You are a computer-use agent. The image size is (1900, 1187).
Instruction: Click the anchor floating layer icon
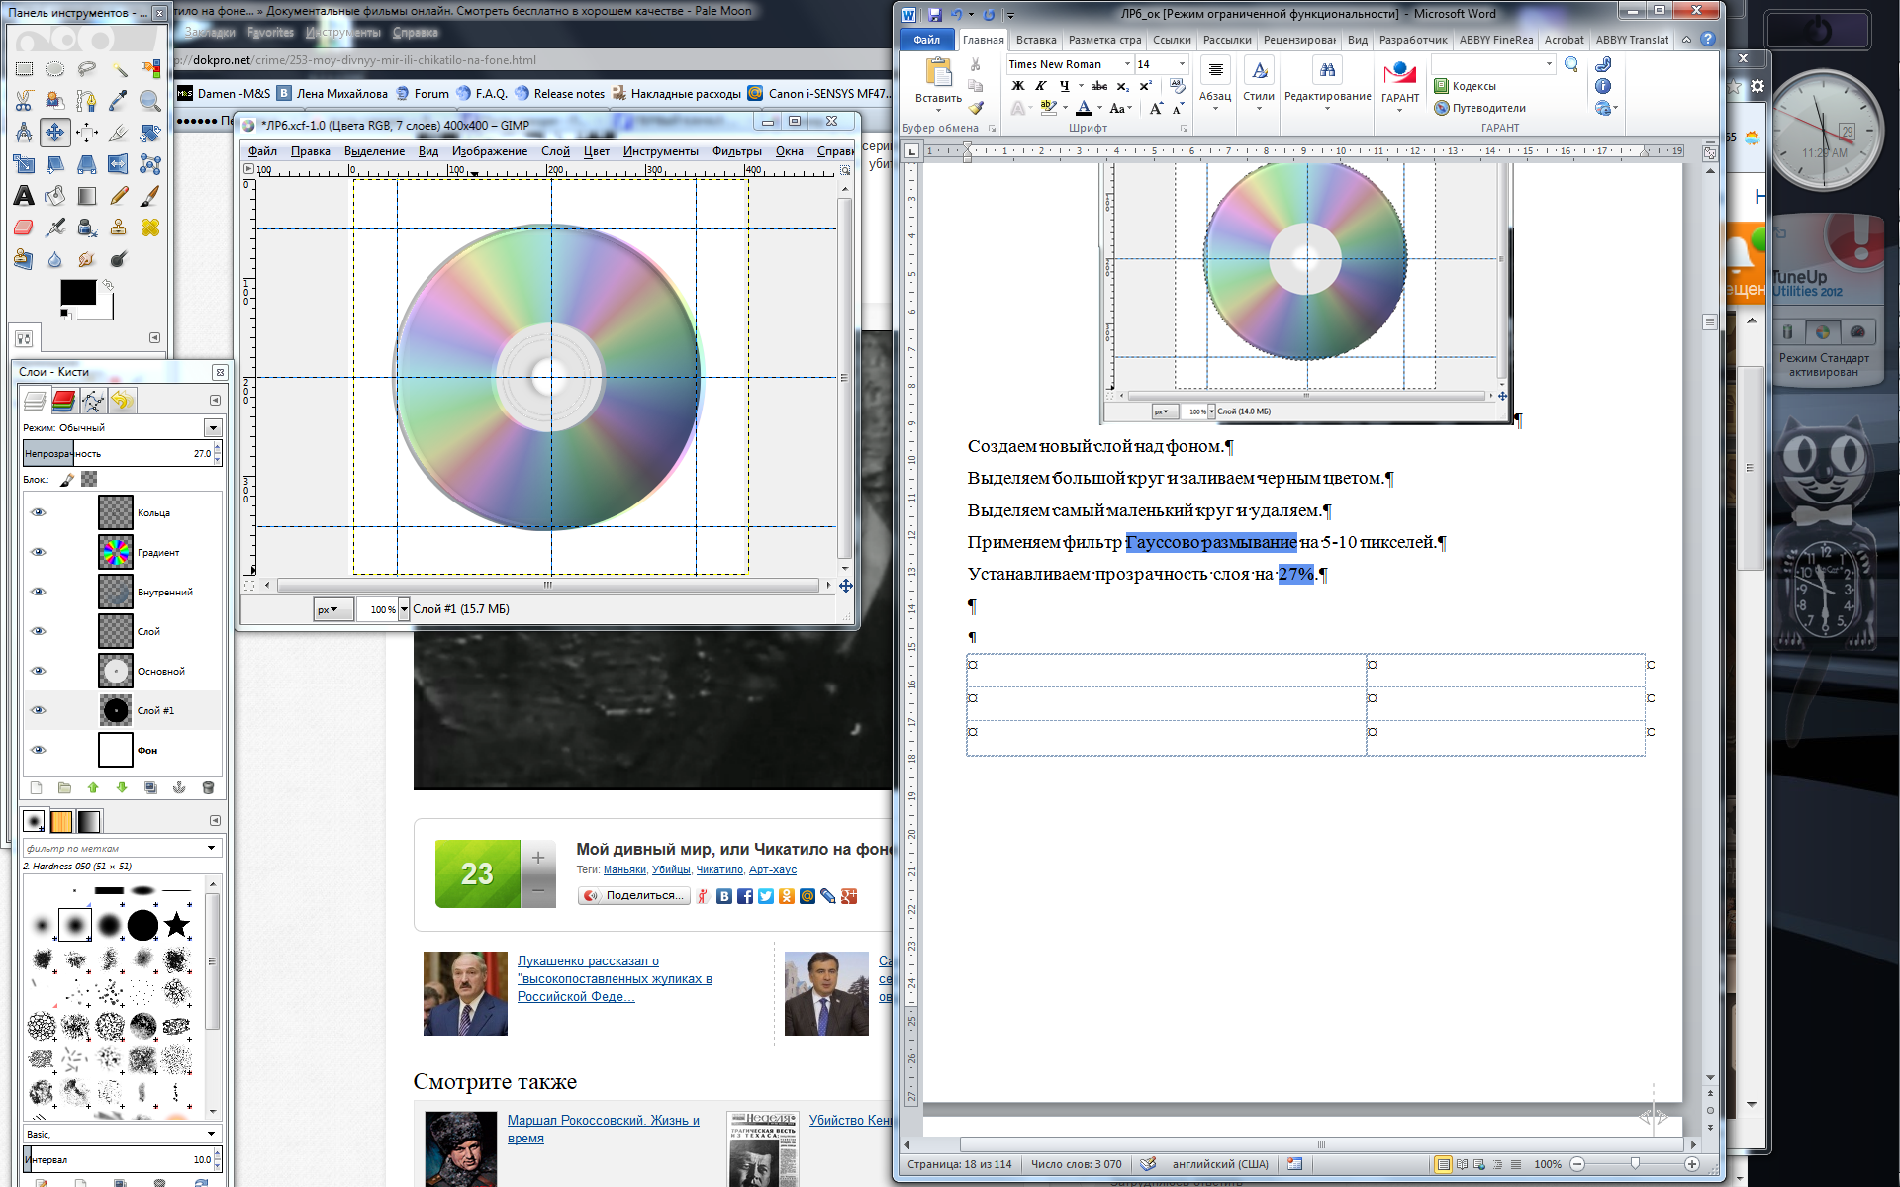tap(179, 788)
